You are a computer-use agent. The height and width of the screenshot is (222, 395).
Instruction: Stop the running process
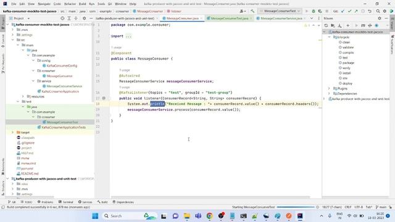(326, 11)
